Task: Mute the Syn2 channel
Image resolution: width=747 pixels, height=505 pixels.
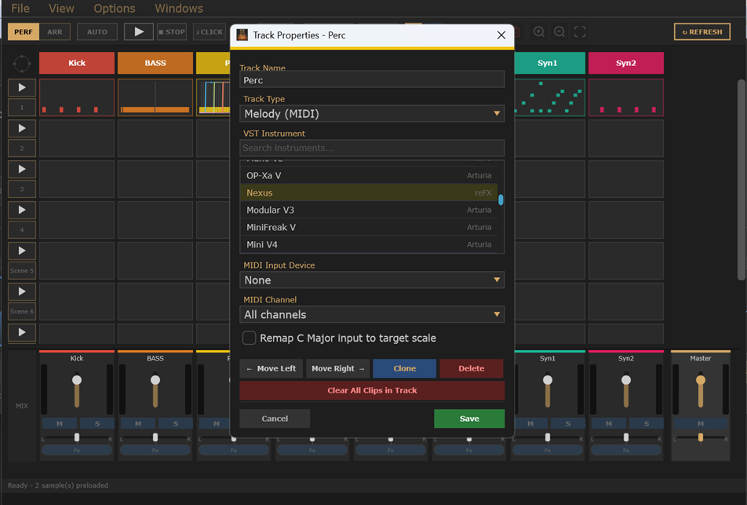Action: pyautogui.click(x=609, y=423)
